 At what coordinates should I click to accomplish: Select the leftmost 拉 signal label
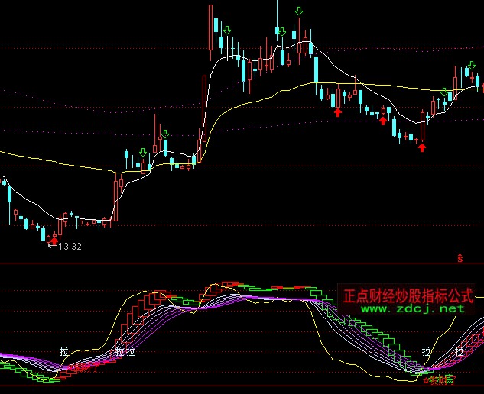(x=63, y=352)
